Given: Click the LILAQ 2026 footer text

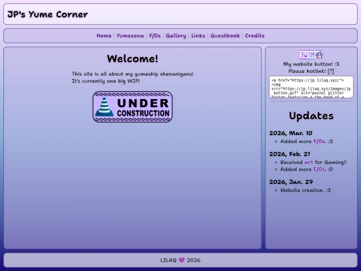Looking at the screenshot, I should pyautogui.click(x=180, y=260).
